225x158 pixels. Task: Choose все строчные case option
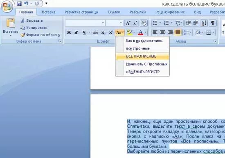point(142,49)
